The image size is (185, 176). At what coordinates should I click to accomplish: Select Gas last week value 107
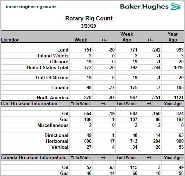[134, 119]
